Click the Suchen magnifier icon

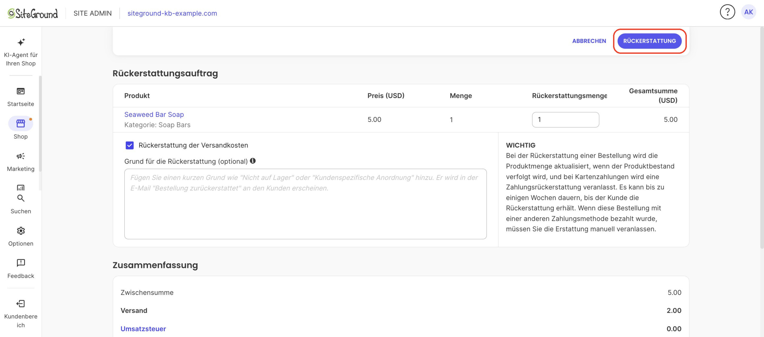pyautogui.click(x=21, y=198)
